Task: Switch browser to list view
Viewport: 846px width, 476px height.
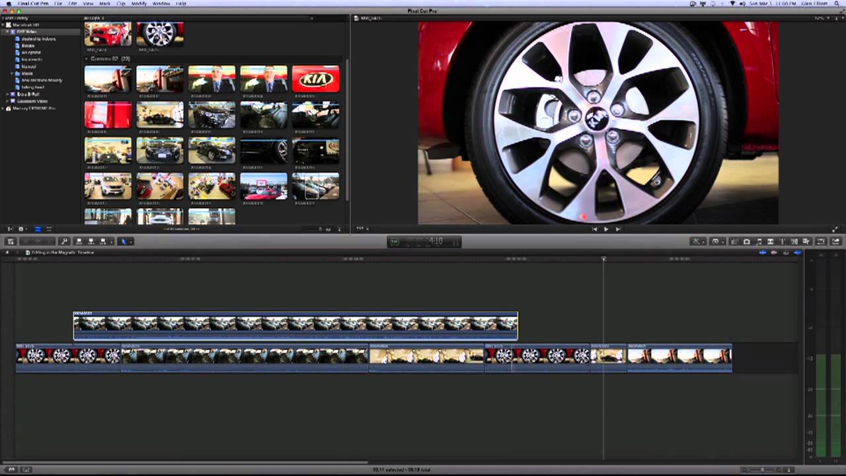Action: pyautogui.click(x=49, y=229)
